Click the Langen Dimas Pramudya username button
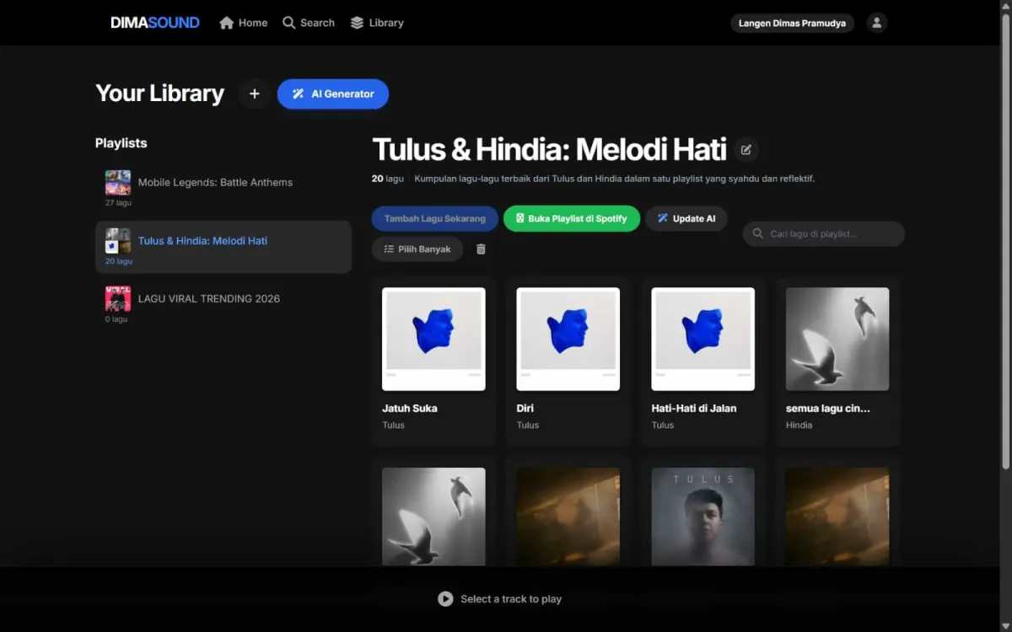This screenshot has width=1012, height=632. [x=792, y=23]
